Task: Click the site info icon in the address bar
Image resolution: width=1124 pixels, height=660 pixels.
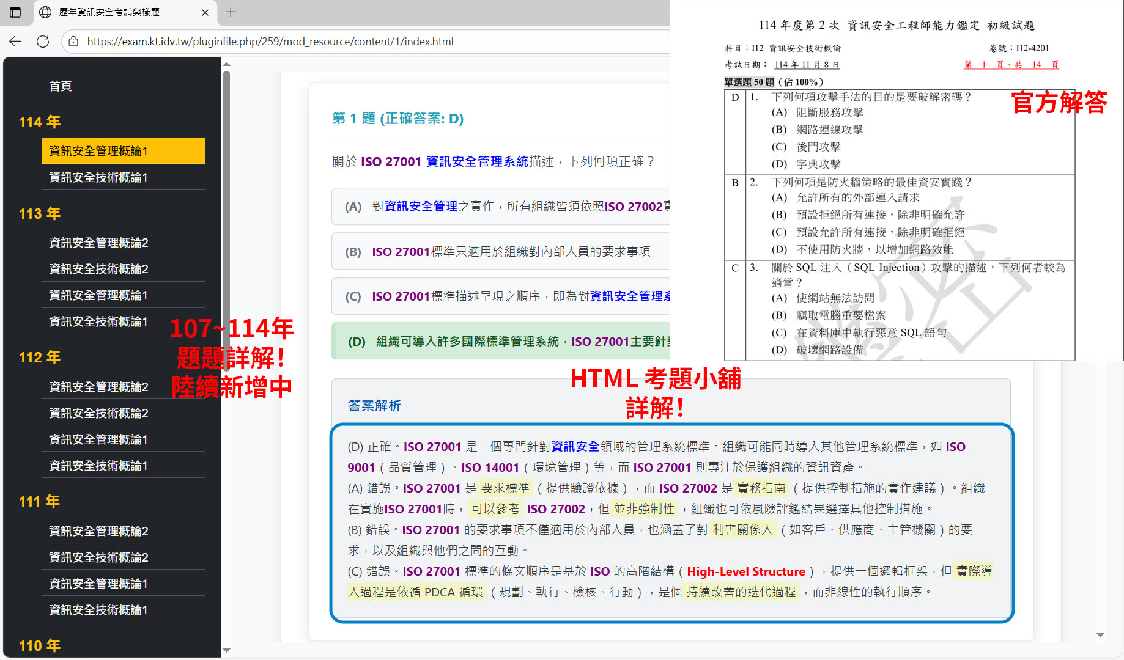Action: 73,42
